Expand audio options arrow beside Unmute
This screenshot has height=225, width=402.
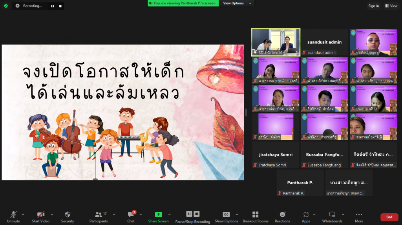(23, 214)
